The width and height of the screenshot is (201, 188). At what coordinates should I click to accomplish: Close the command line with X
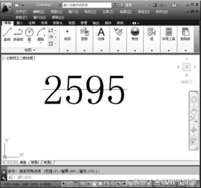[x=4, y=172]
